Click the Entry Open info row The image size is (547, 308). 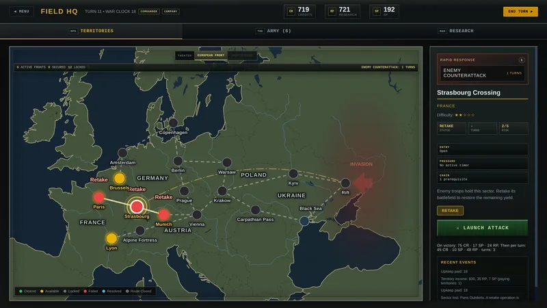coord(482,149)
